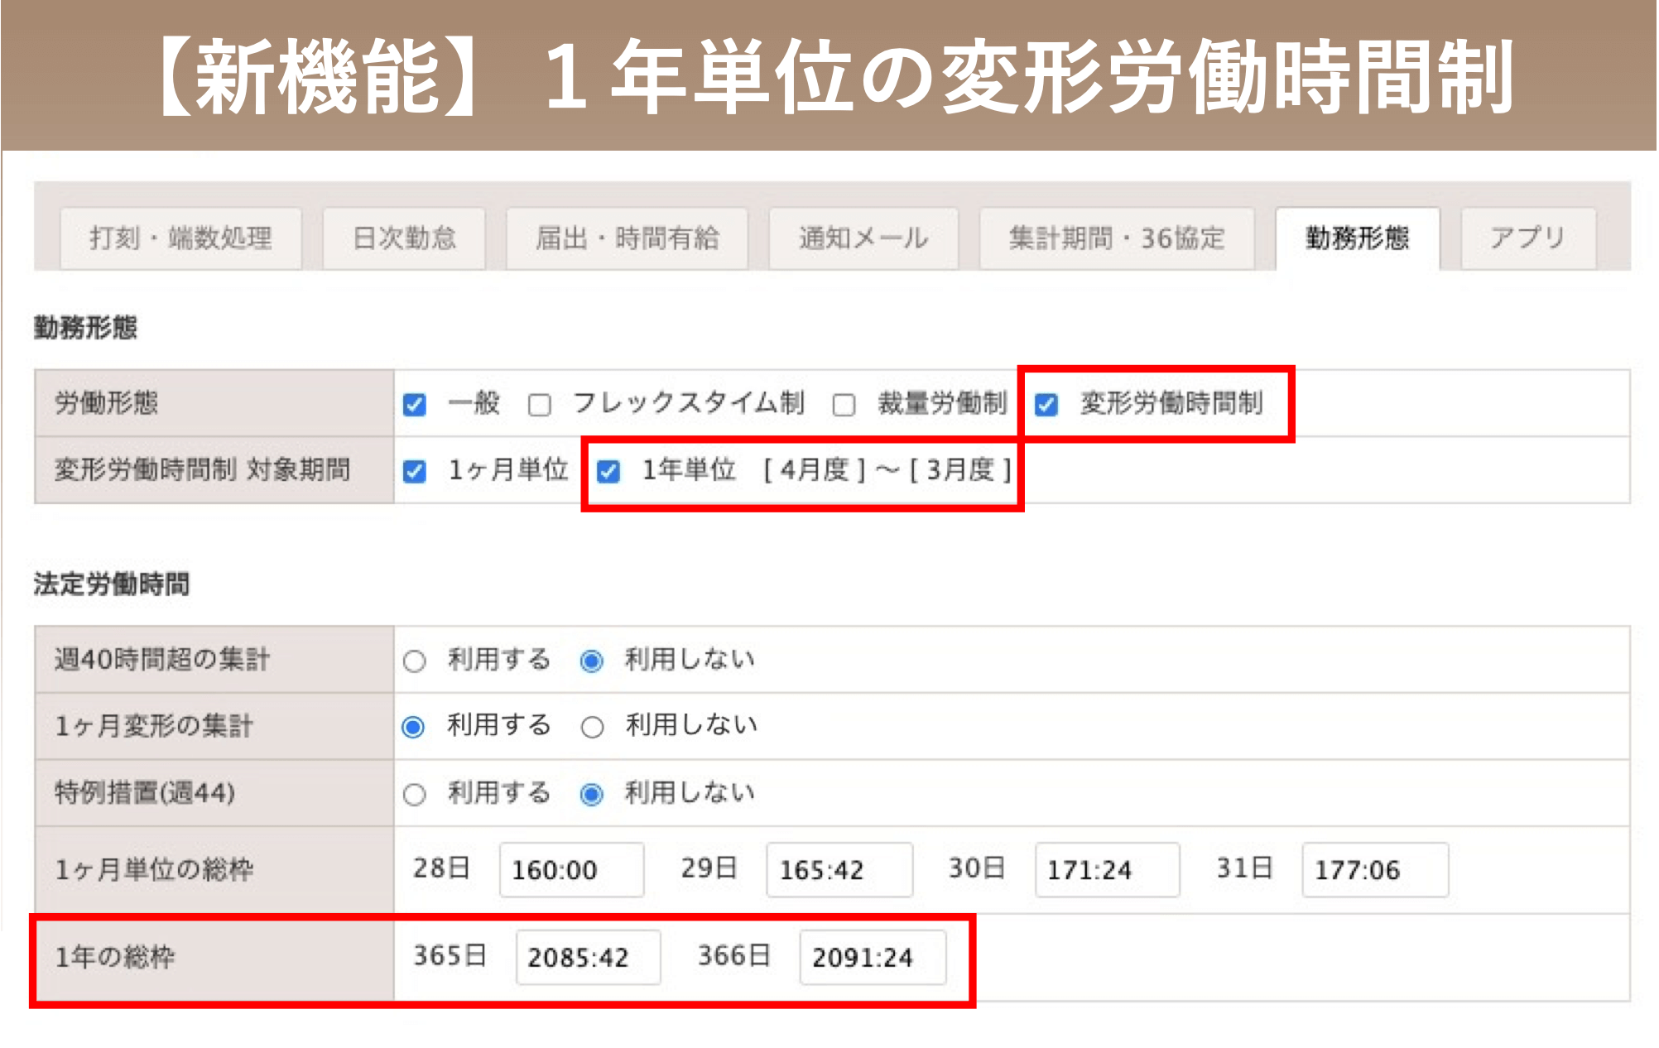
Task: Click the 変形労働時間制 対象期間 row label
Action: pos(203,470)
